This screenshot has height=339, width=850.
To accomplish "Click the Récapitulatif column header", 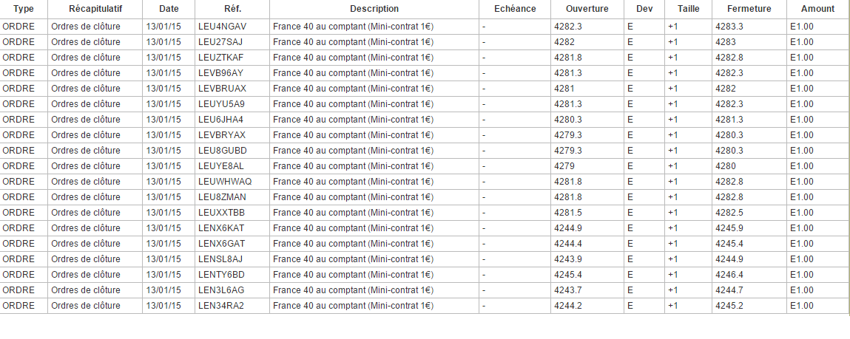I will click(95, 9).
